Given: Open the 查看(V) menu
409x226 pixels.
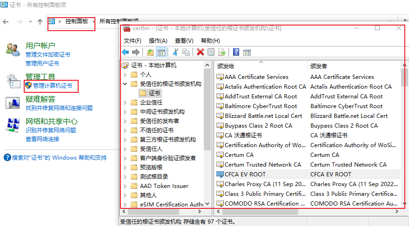Looking at the screenshot, I should (184, 41).
